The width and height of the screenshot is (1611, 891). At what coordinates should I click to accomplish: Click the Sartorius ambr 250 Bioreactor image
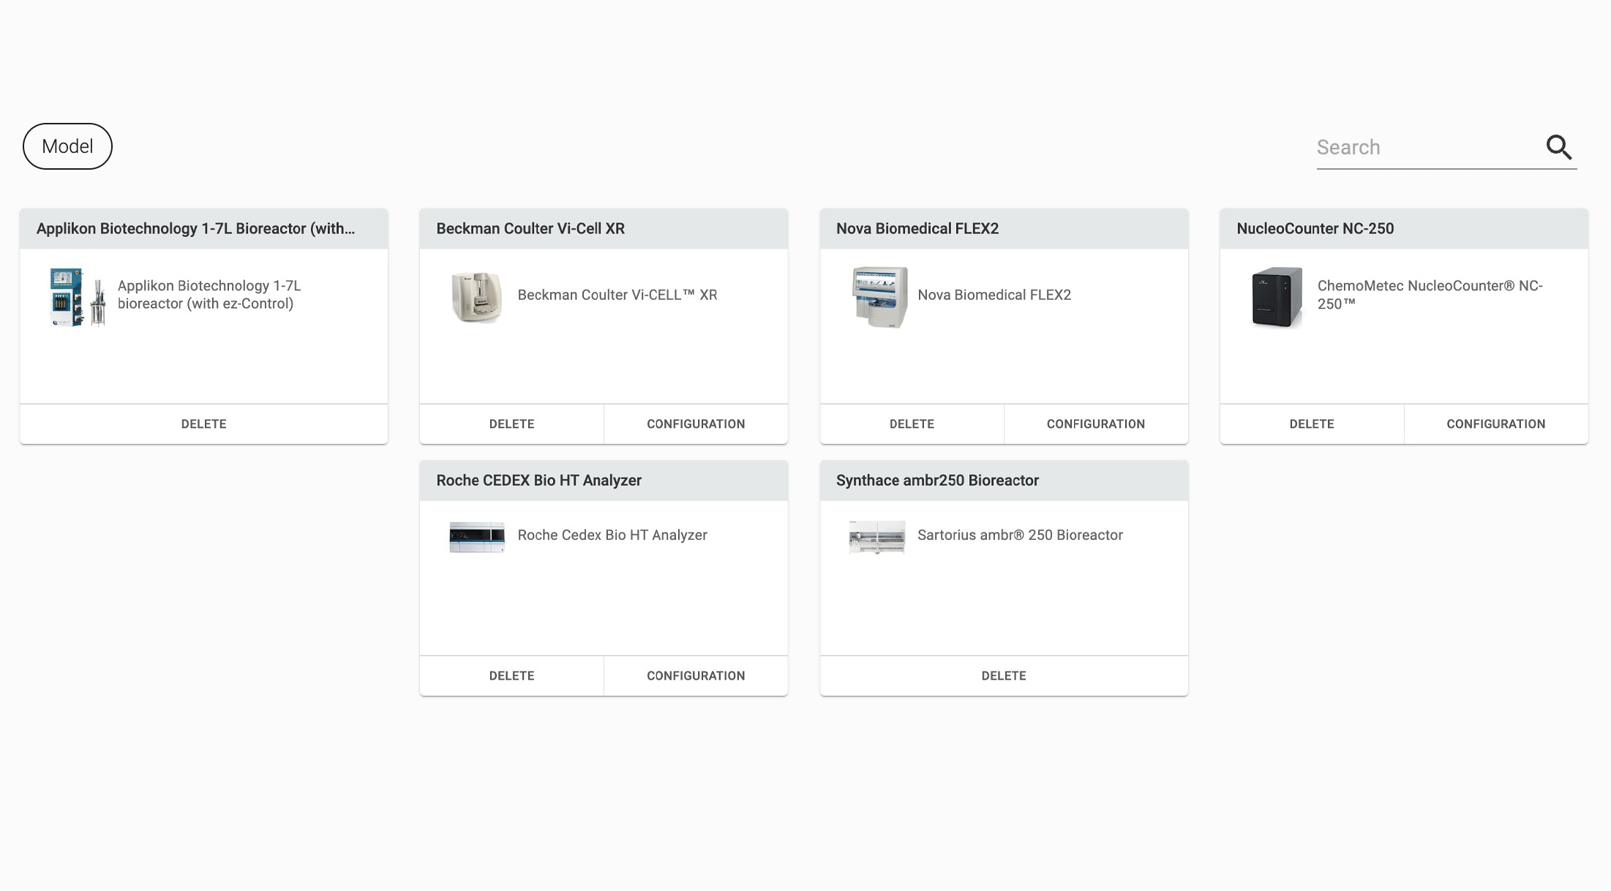point(876,536)
